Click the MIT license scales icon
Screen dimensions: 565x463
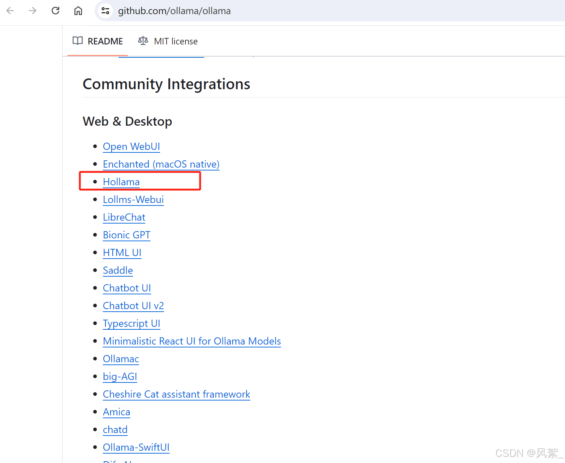pos(143,41)
